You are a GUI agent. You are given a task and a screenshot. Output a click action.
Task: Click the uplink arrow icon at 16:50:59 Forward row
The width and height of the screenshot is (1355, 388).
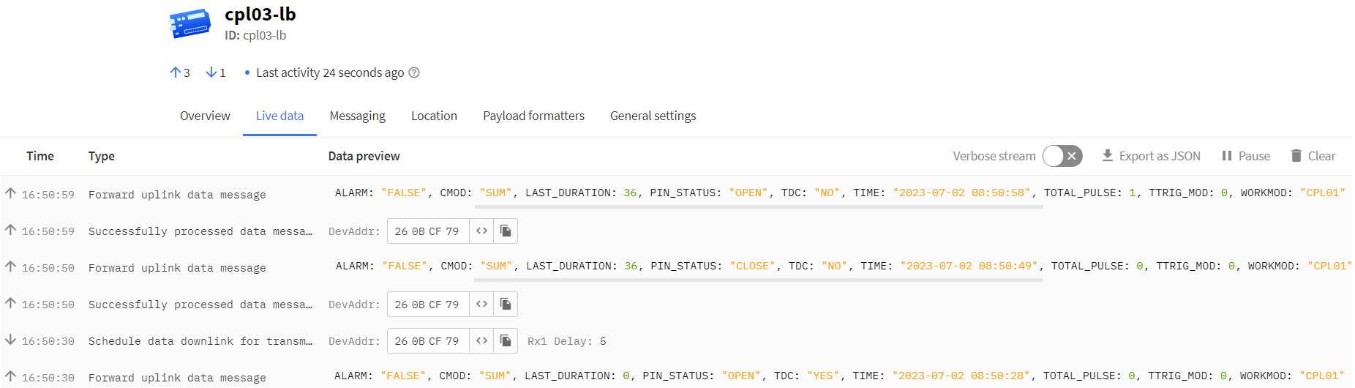pyautogui.click(x=10, y=193)
